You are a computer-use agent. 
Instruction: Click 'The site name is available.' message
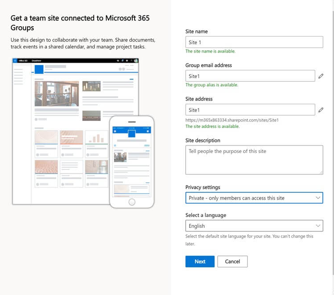click(x=210, y=51)
